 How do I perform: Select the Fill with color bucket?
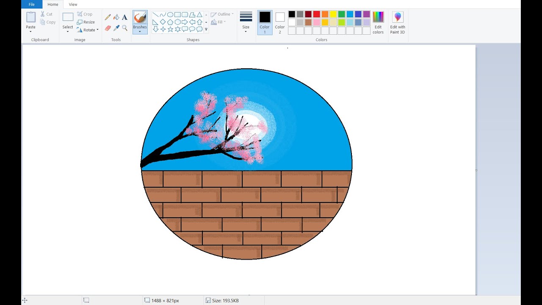(116, 17)
